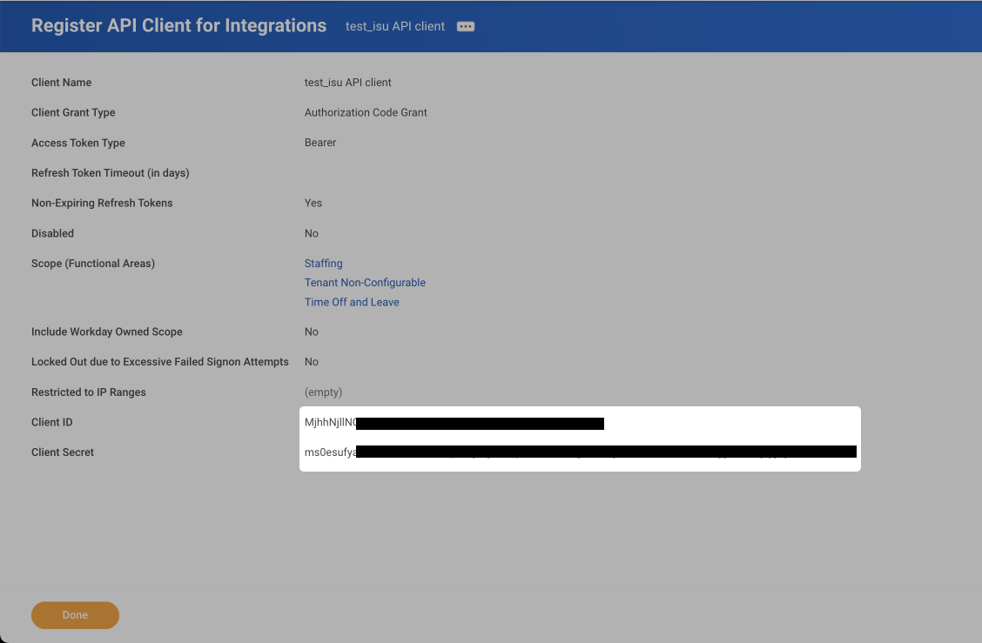Click the Disabled field's No value
The image size is (982, 643).
[x=311, y=233]
